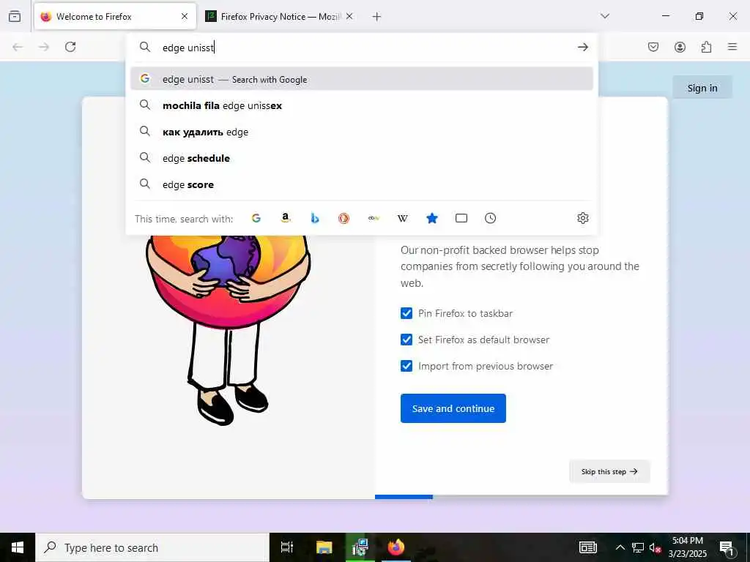Click the Go arrow in address bar
Image resolution: width=750 pixels, height=562 pixels.
582,47
